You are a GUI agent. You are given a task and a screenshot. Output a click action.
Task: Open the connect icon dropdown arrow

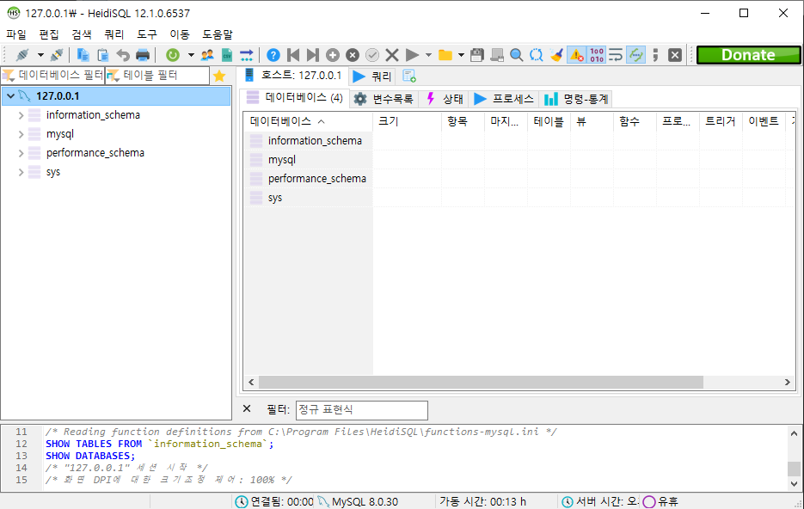[x=40, y=55]
